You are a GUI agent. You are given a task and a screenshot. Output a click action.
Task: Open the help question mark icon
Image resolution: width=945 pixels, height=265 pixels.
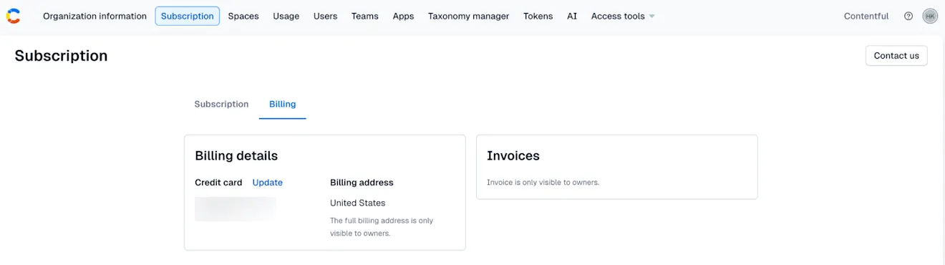pos(908,16)
